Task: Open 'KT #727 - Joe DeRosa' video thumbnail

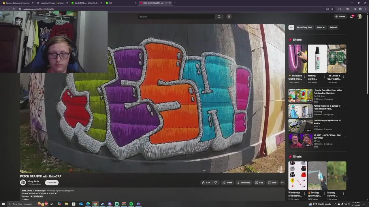Action: (x=300, y=140)
